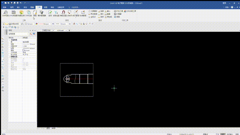This screenshot has height=135, width=240.
Task: Open the ByLayer color dropdown with the white square
Action: [30, 24]
